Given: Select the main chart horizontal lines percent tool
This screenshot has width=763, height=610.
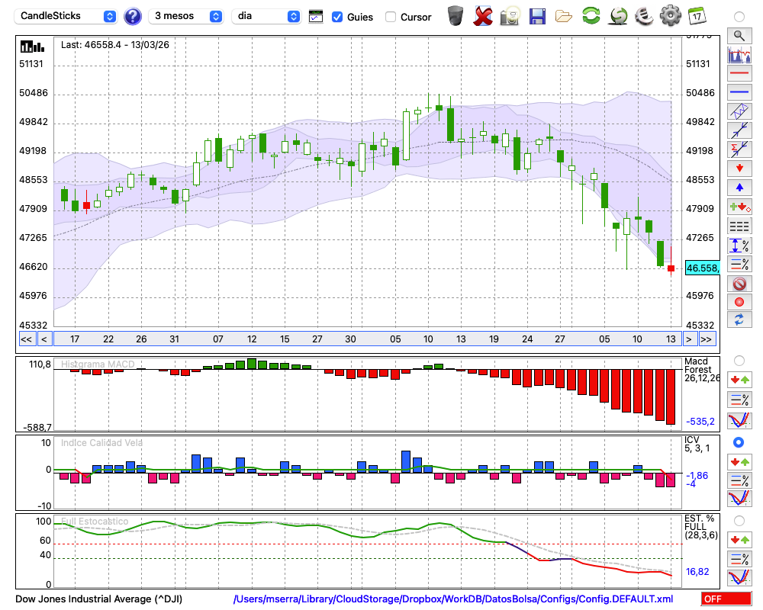Looking at the screenshot, I should 739,264.
